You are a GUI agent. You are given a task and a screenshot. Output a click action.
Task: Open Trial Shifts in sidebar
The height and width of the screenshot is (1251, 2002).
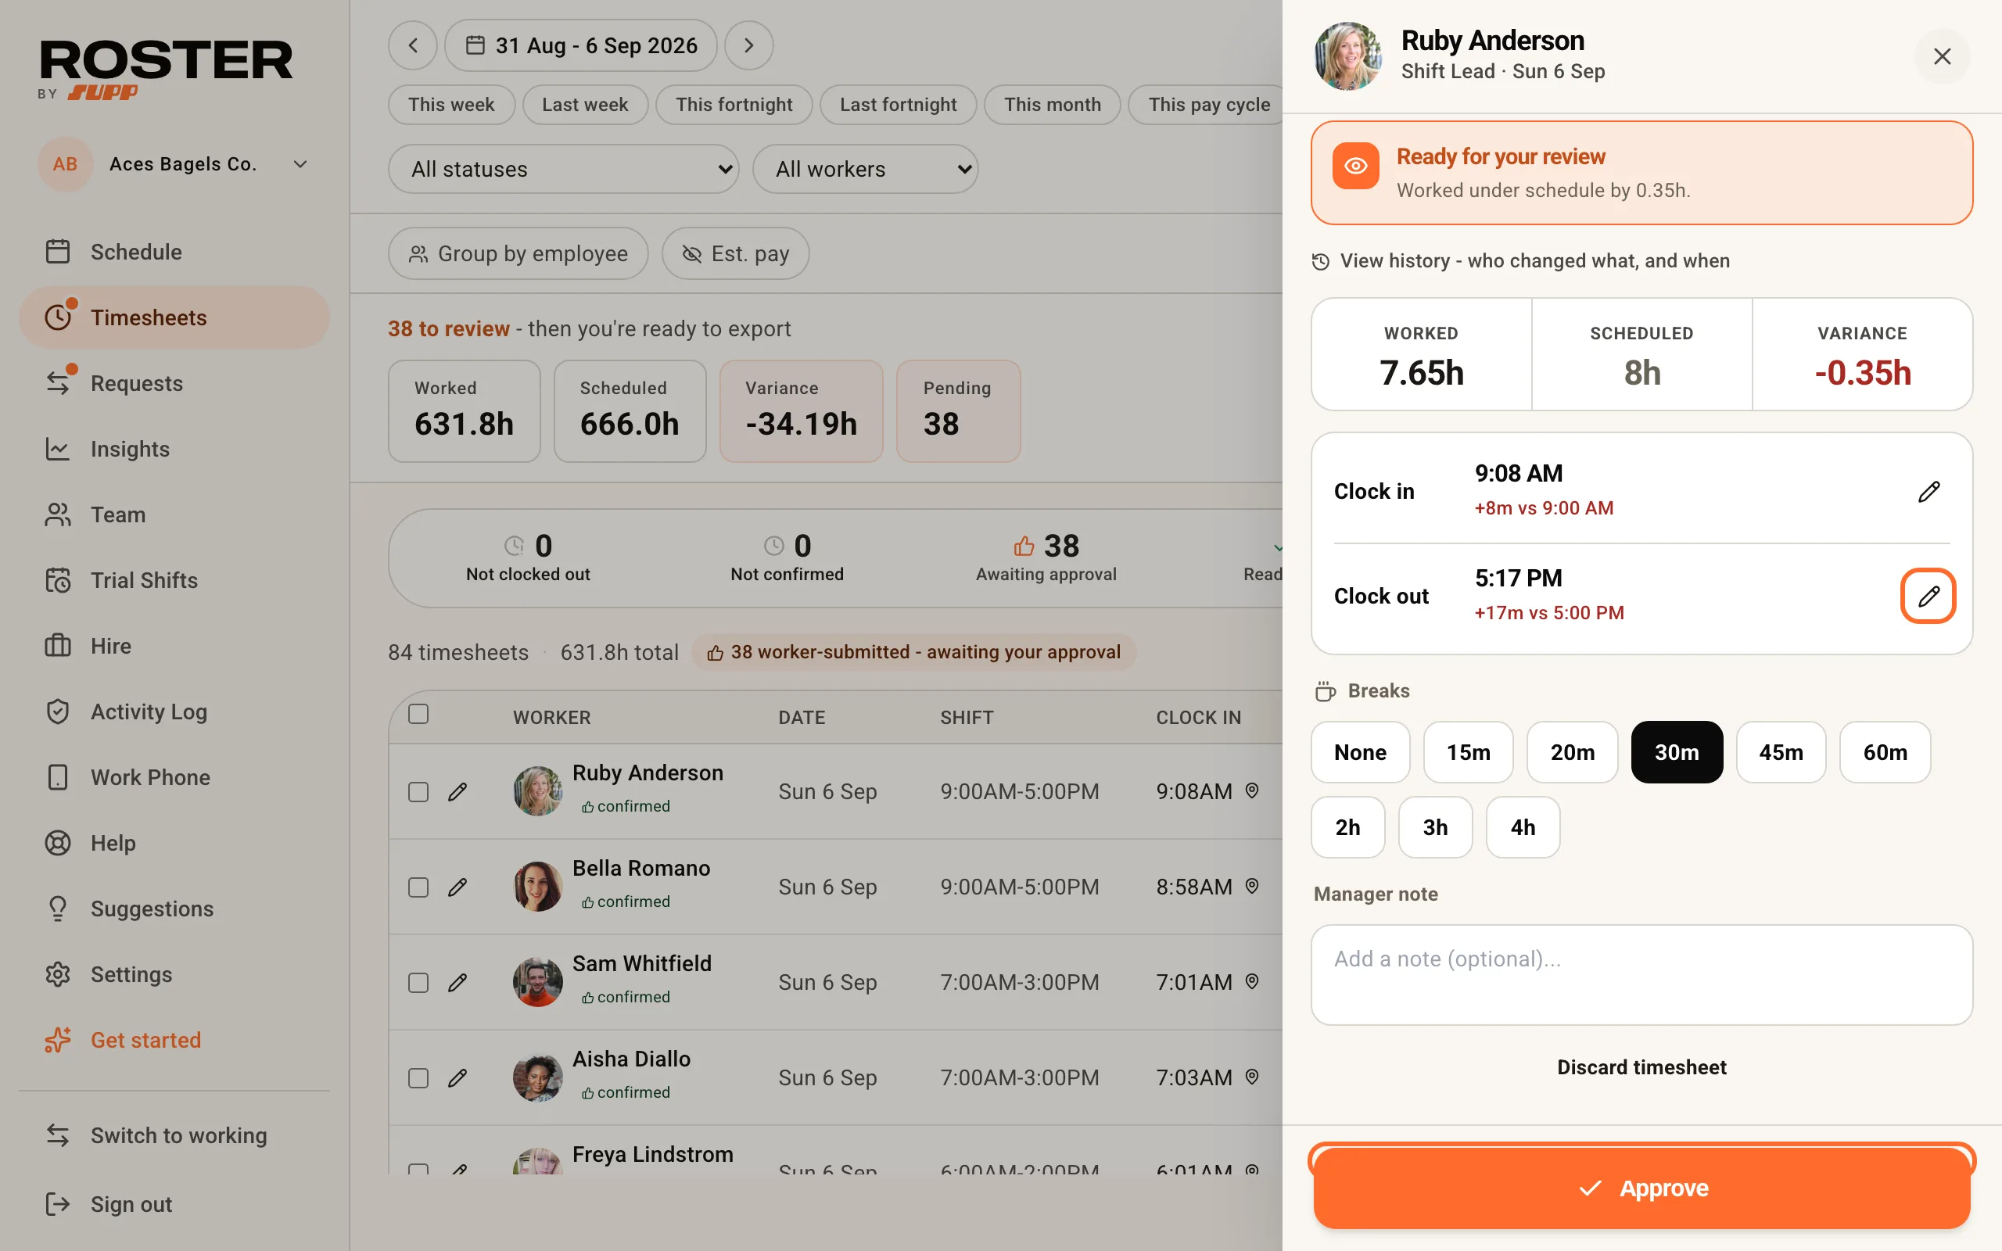coord(144,580)
